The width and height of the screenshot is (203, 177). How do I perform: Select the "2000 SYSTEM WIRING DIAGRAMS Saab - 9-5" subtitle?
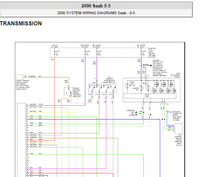pyautogui.click(x=96, y=13)
